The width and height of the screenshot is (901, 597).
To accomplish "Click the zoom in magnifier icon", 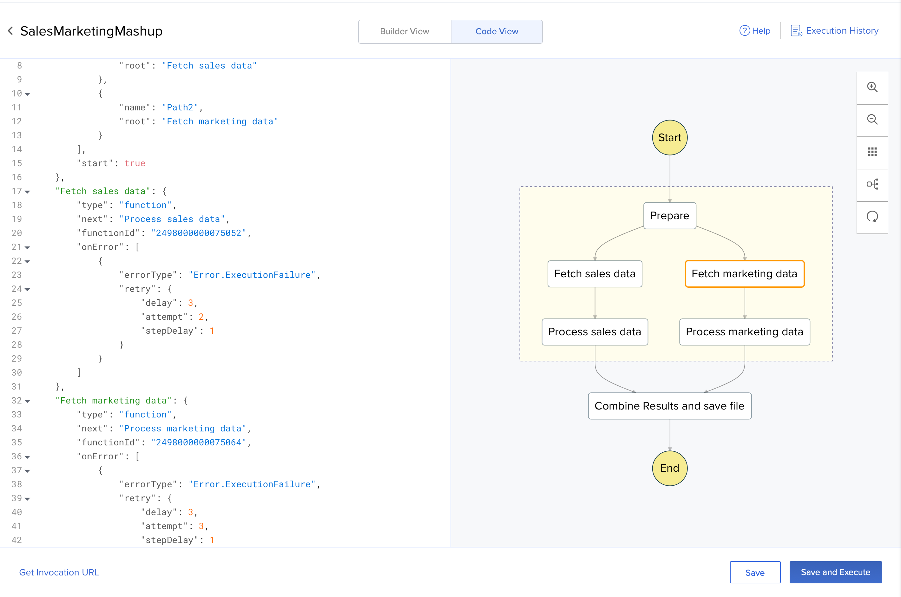I will coord(872,88).
